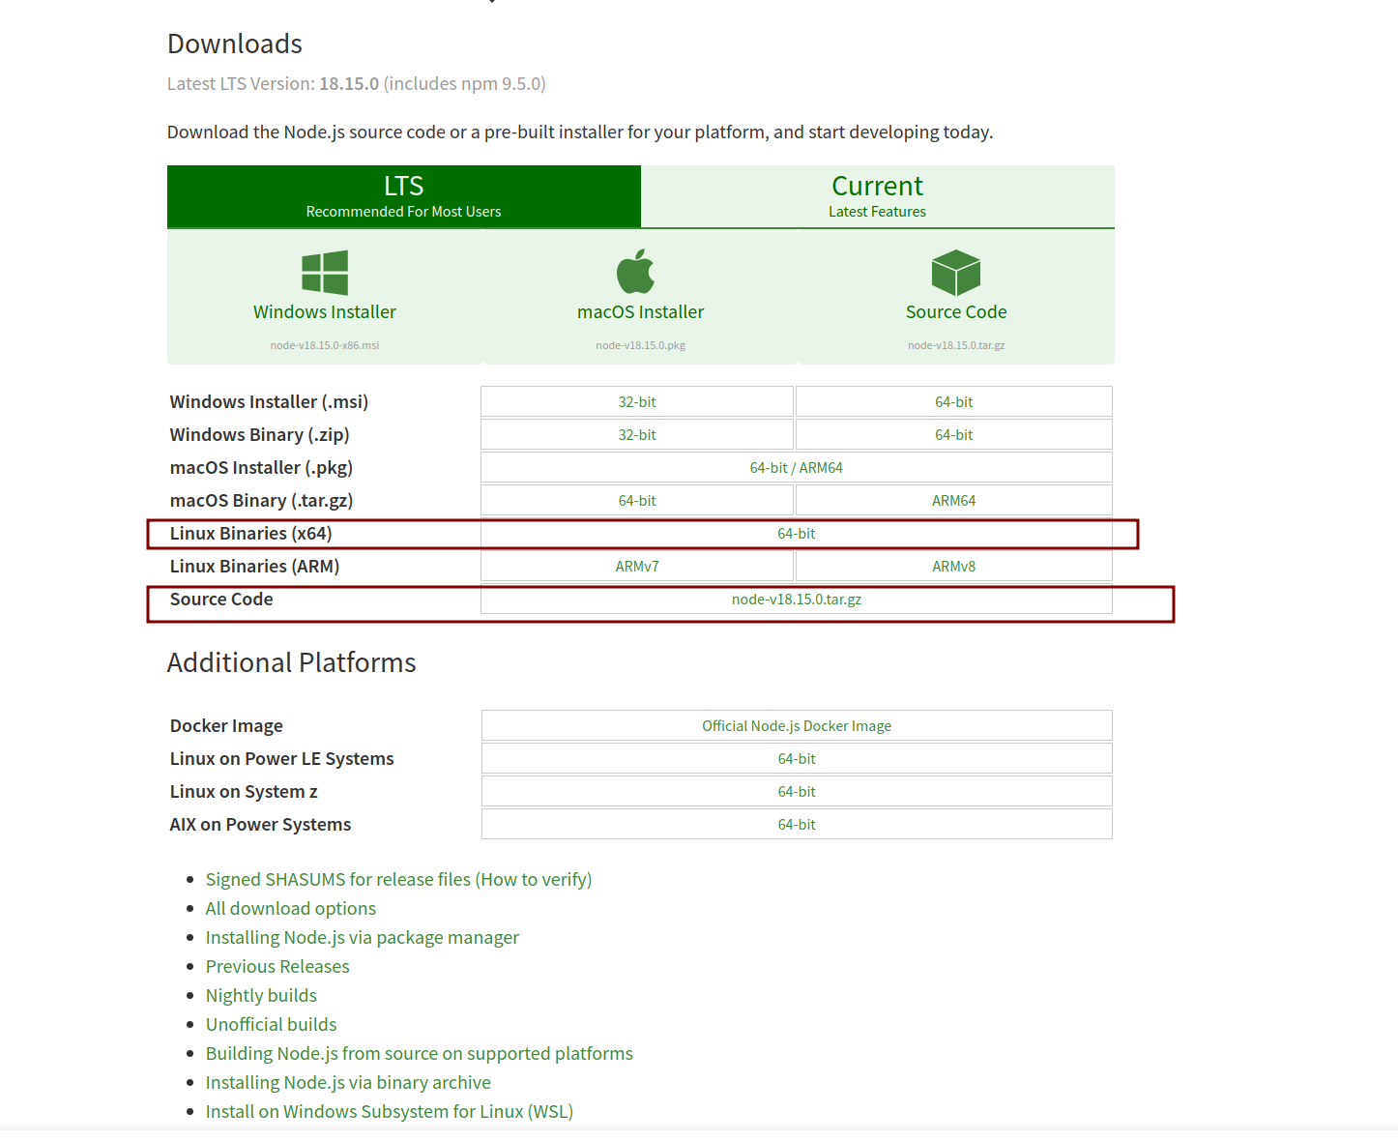
Task: Open Previous Releases link
Action: pos(277,966)
